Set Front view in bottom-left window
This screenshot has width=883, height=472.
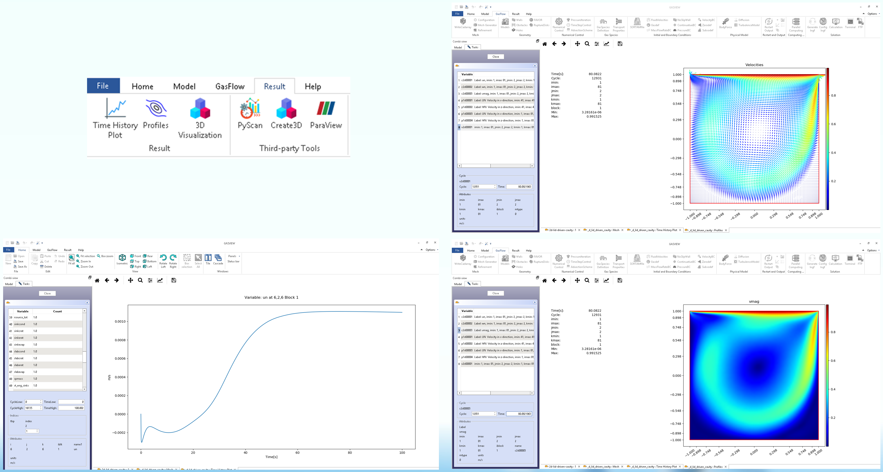pos(136,256)
